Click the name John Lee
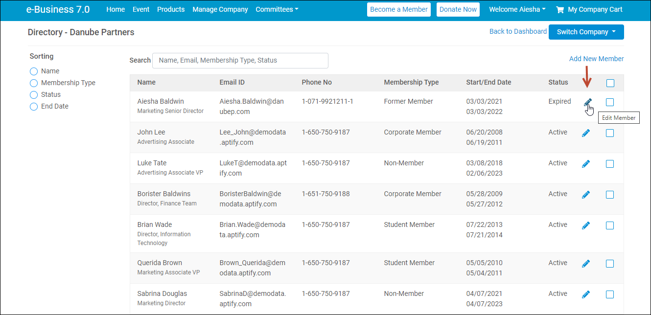Viewport: 651px width, 315px height. (x=151, y=132)
